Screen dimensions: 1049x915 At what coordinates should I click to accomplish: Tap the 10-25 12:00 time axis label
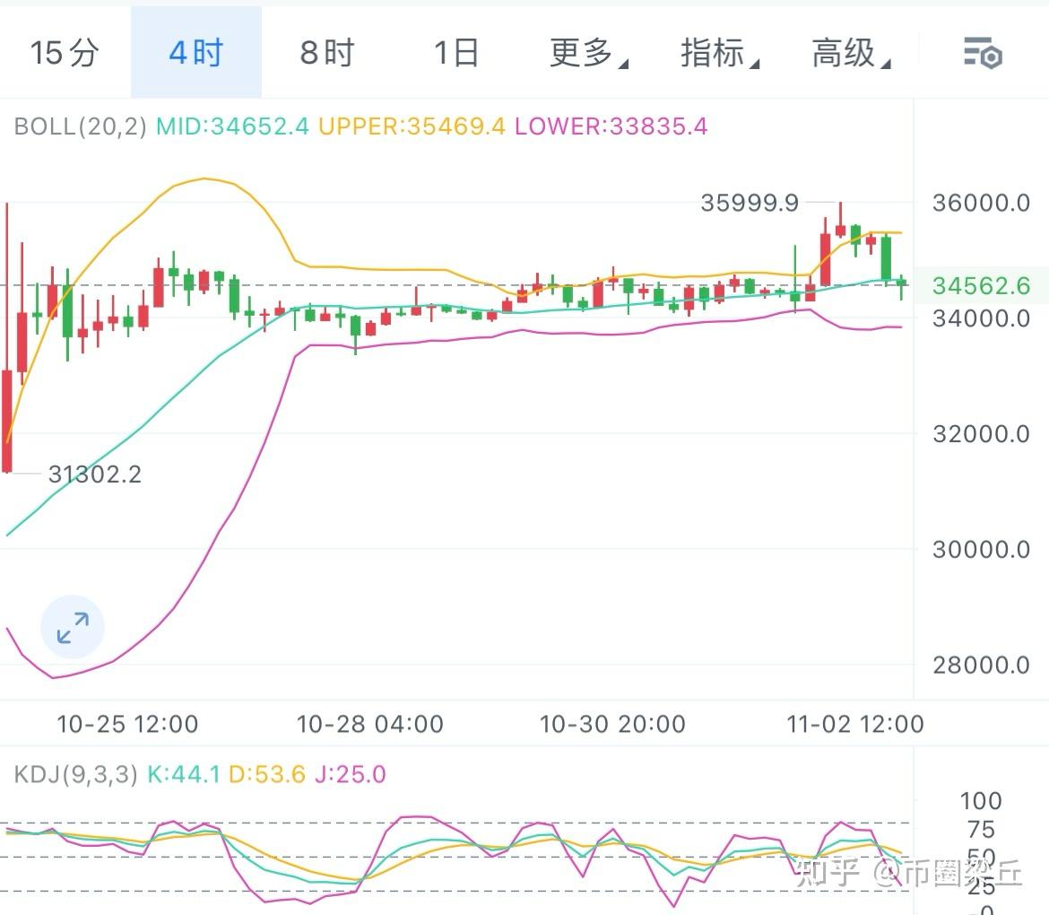(127, 724)
